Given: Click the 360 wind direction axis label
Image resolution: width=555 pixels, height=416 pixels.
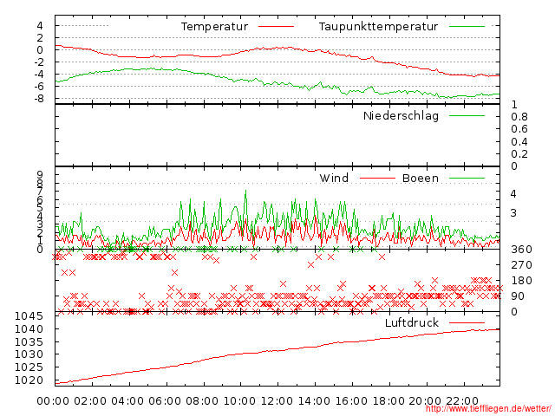Looking at the screenshot, I should click(521, 250).
